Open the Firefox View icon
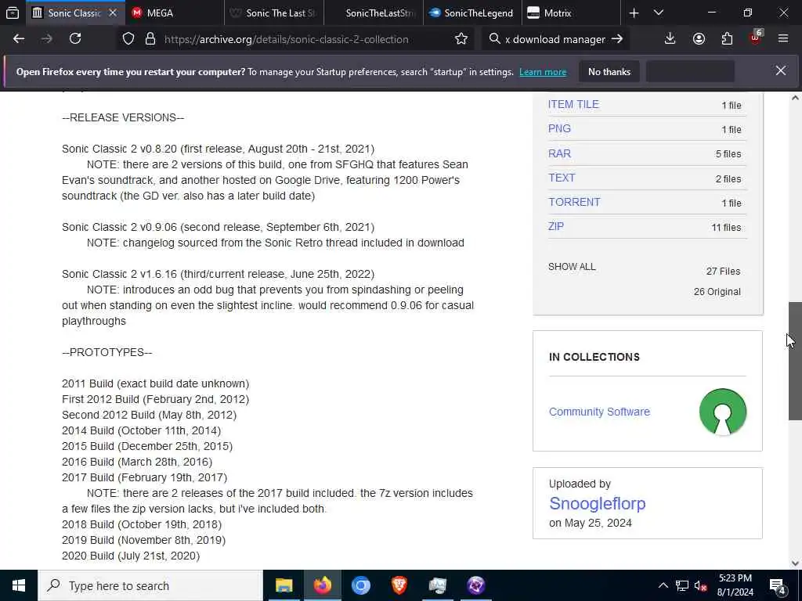Screen dimensions: 802x601 13,13
